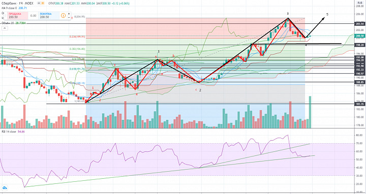Click the 188.85 horizontal line price label
The width and height of the screenshot is (366, 194).
[360, 82]
